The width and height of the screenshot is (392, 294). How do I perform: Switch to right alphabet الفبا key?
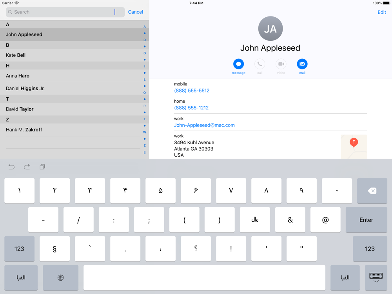click(x=345, y=278)
